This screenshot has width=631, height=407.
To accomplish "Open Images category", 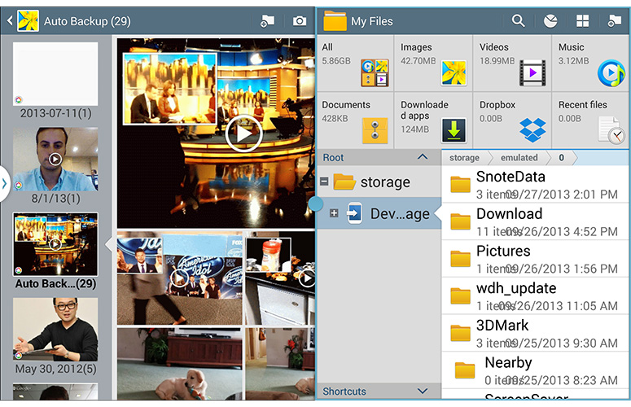I will [x=433, y=63].
